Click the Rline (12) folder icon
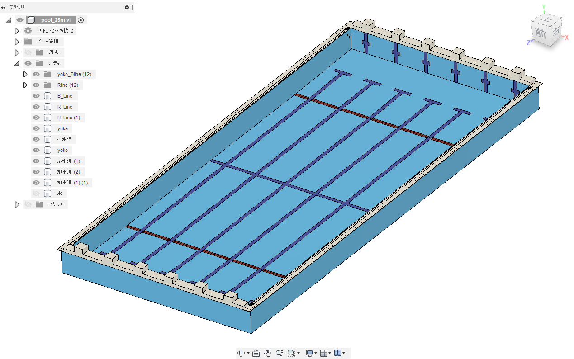Image resolution: width=574 pixels, height=359 pixels. [x=47, y=85]
